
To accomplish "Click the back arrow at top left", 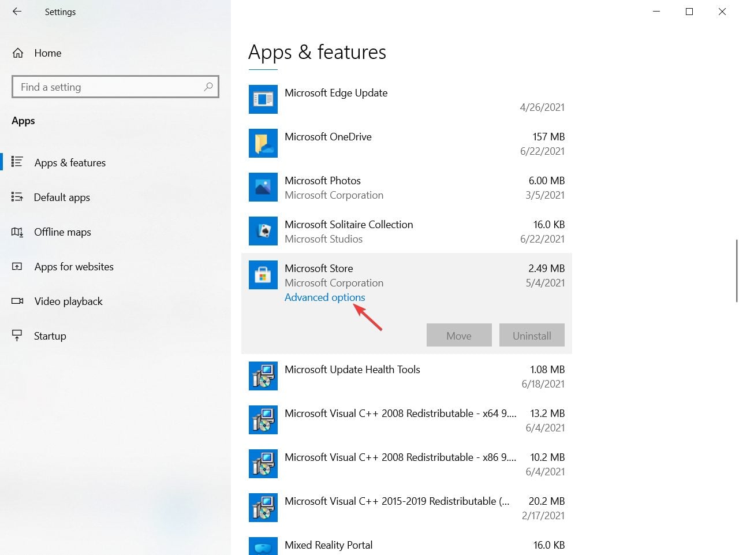I will (16, 12).
